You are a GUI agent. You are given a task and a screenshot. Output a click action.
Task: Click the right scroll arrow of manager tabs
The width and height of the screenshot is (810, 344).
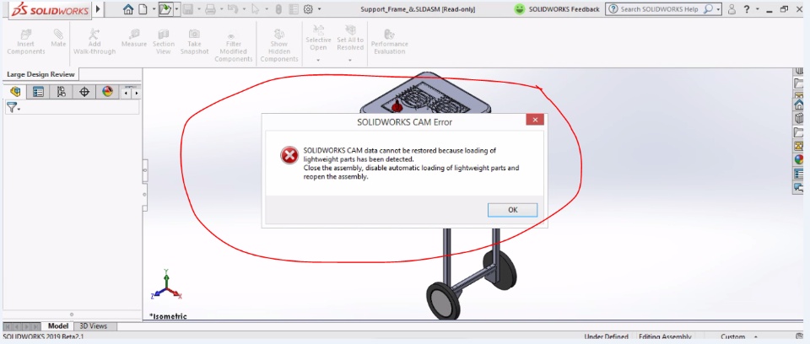tap(137, 93)
